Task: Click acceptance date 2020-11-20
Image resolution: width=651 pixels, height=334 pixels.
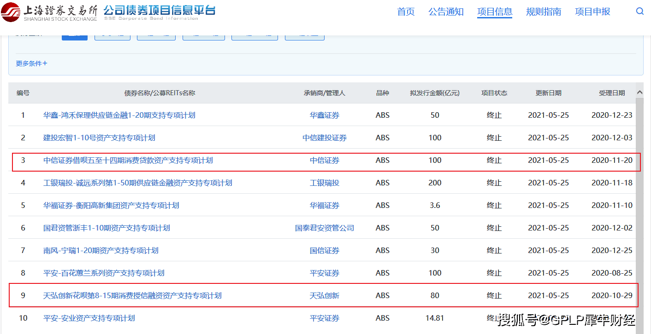Action: tap(612, 160)
